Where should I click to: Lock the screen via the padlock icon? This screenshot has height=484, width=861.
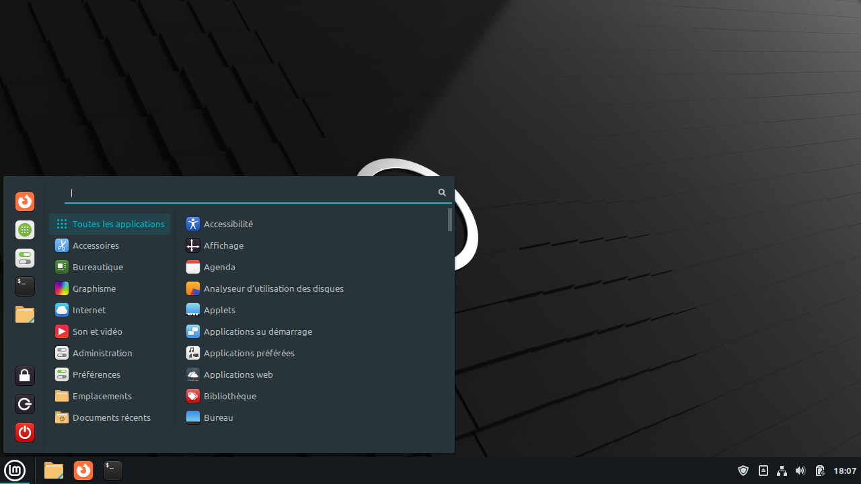tap(25, 376)
